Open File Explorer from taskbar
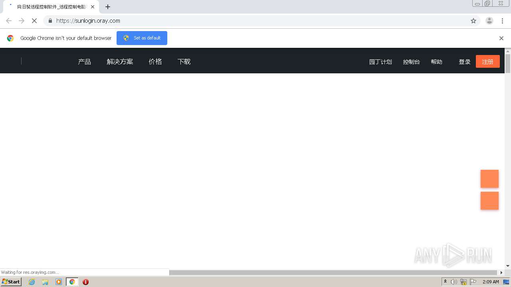This screenshot has width=511, height=287. (x=45, y=282)
